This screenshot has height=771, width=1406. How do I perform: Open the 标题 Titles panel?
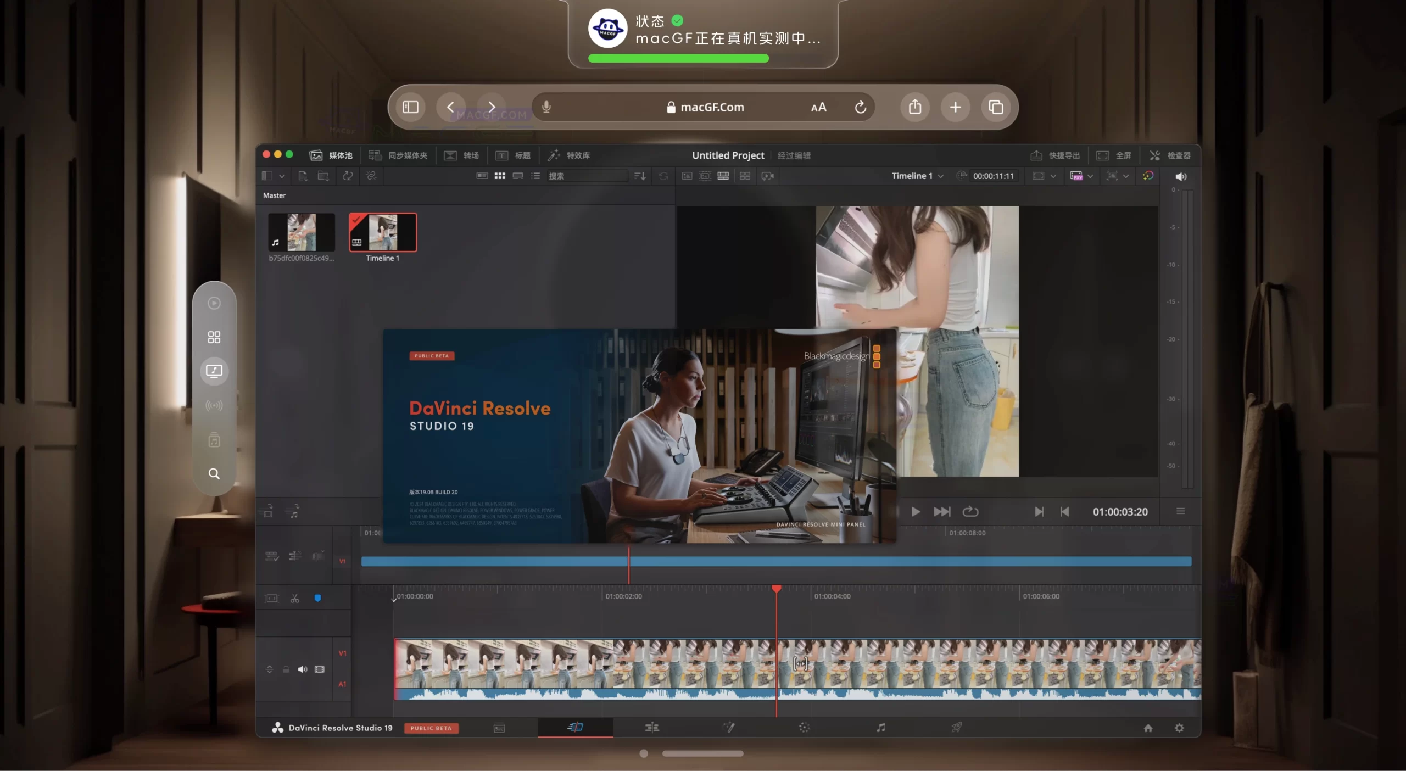(514, 155)
